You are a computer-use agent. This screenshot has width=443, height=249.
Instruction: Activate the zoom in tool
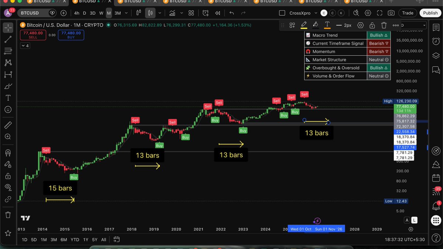(8, 137)
